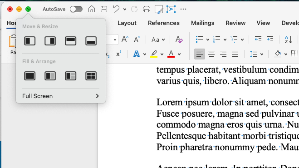
Task: Expand shading color dropdown arrow
Action: click(x=286, y=54)
